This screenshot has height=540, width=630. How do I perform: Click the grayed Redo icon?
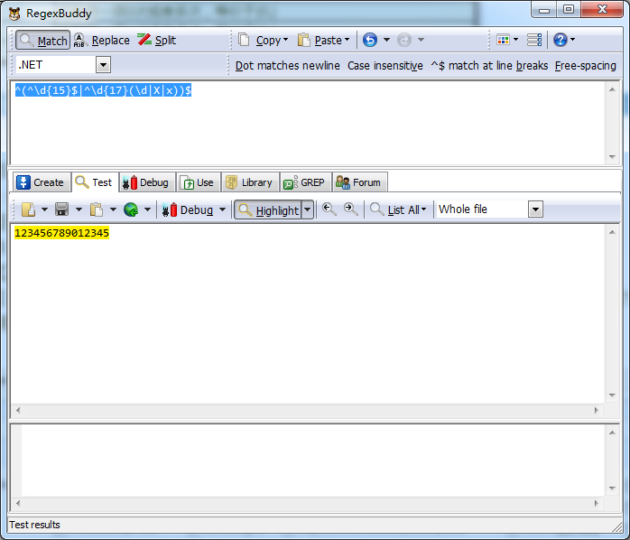pyautogui.click(x=404, y=40)
